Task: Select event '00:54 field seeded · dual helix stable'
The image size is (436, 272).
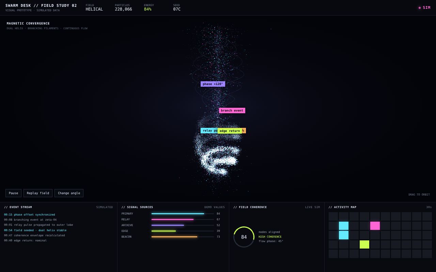Action: (35, 230)
